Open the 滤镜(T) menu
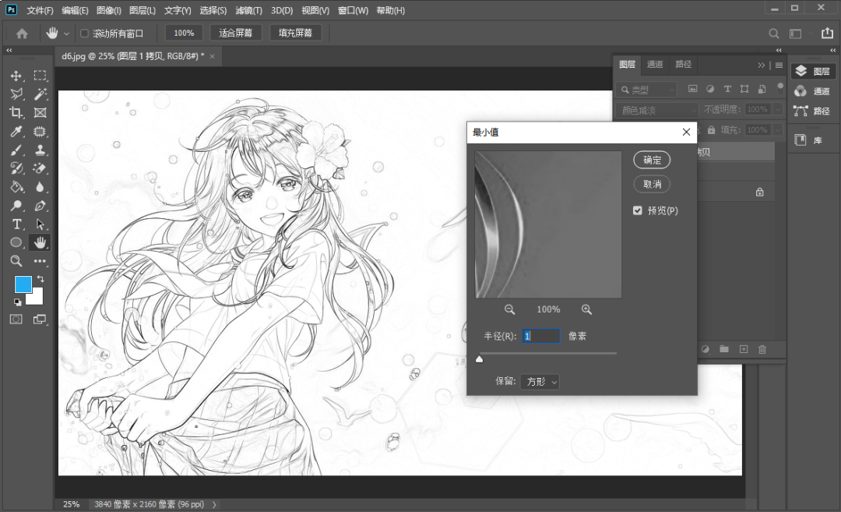 249,11
